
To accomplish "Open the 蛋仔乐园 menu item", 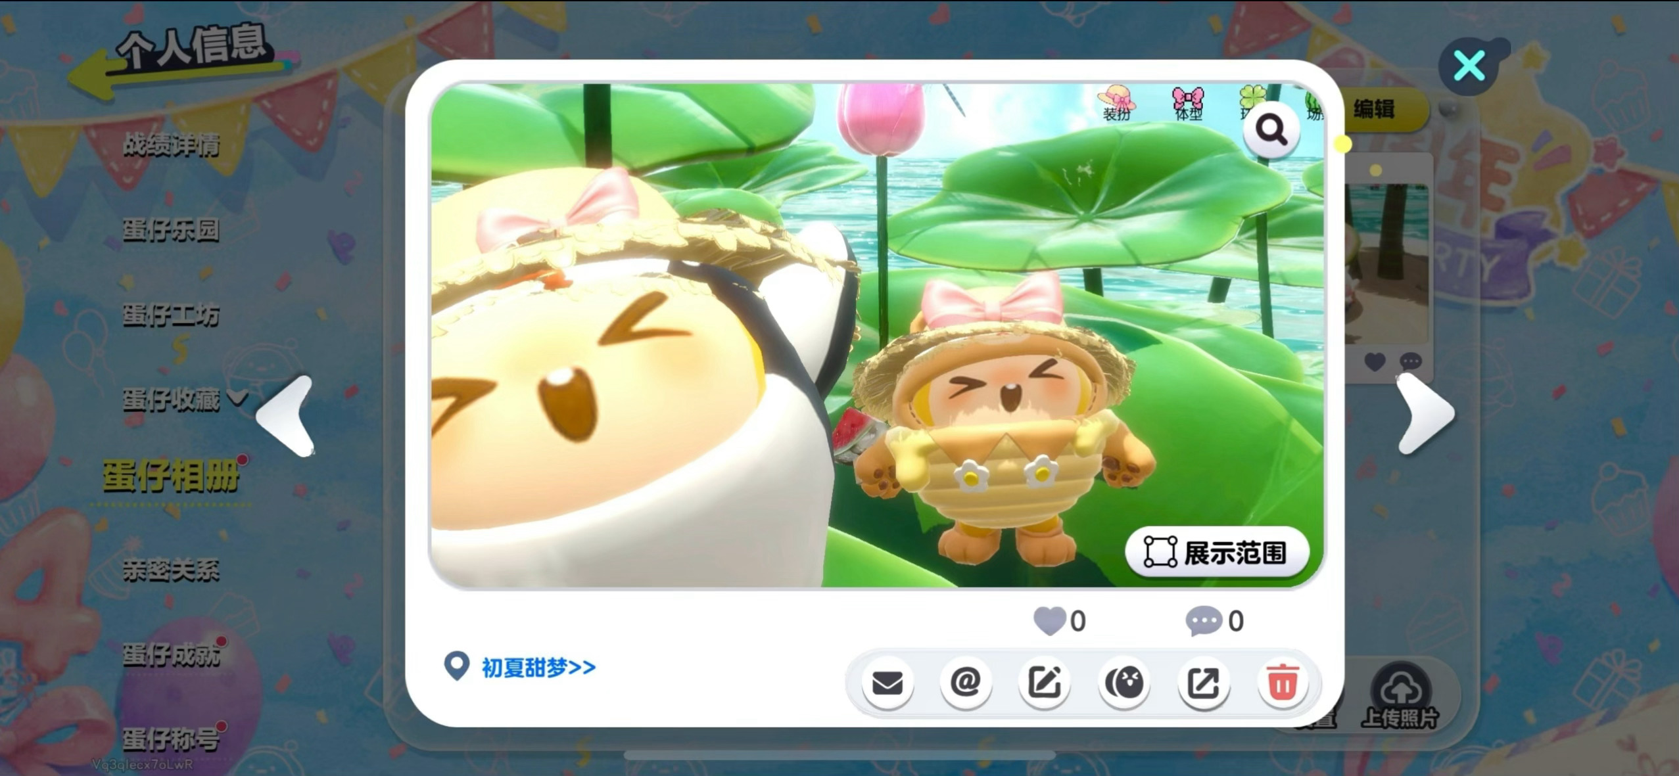I will pos(171,229).
